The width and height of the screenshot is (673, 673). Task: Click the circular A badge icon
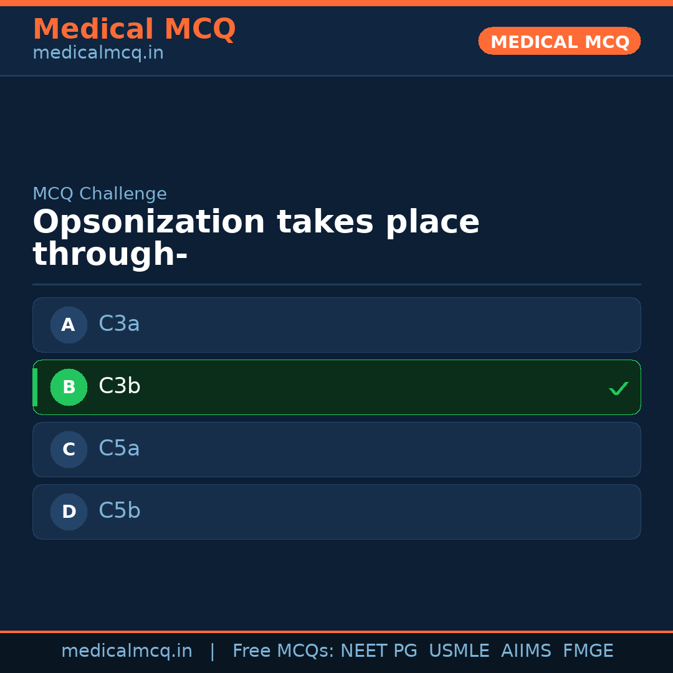pos(69,325)
